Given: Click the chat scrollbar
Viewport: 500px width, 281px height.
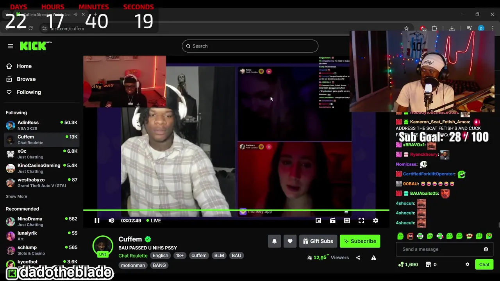Looking at the screenshot, I should pyautogui.click(x=498, y=225).
